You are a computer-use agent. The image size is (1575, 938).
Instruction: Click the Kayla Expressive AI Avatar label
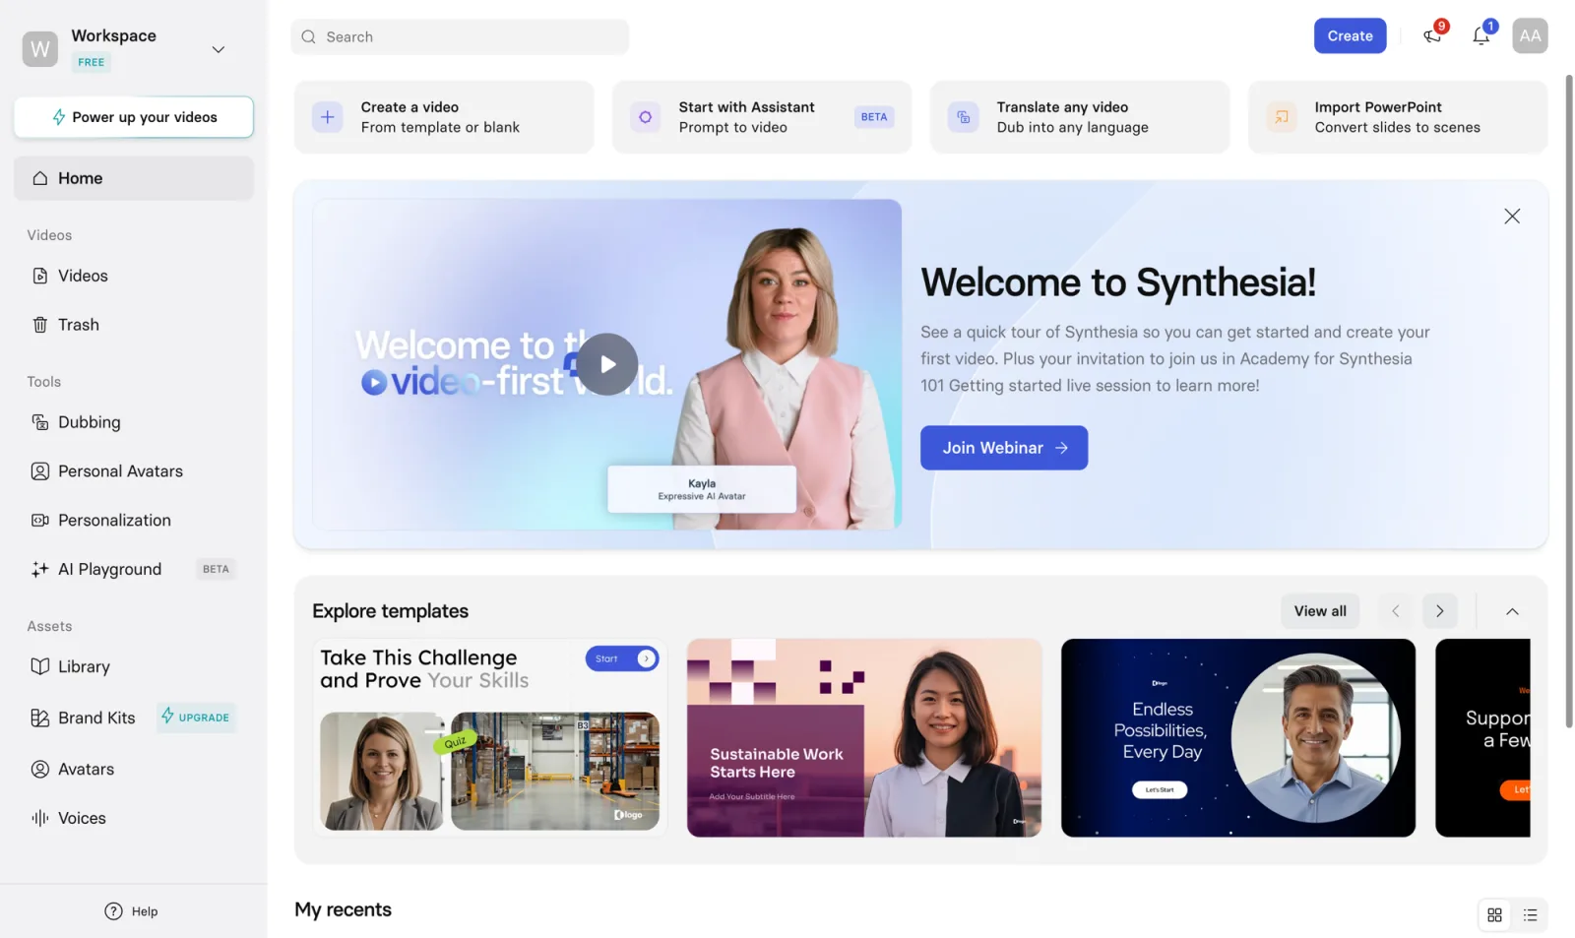point(702,489)
